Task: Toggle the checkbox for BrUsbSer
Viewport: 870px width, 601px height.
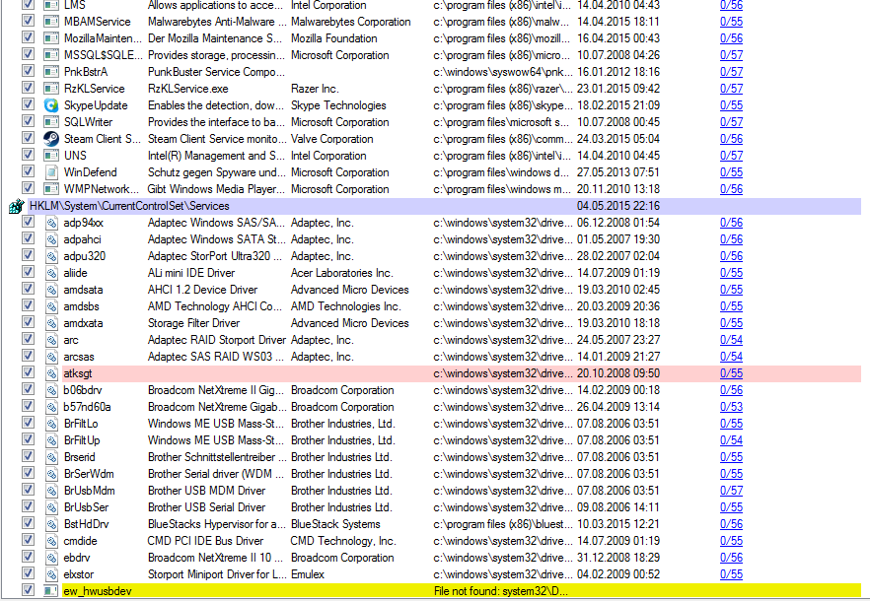Action: point(28,507)
